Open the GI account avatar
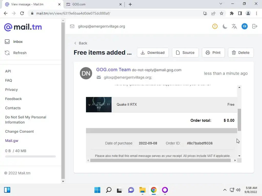The image size is (262, 196). click(x=244, y=26)
